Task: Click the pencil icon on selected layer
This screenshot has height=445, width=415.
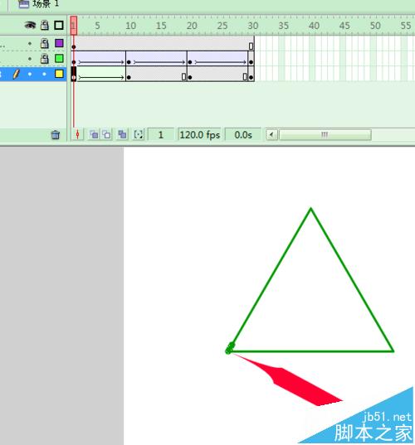Action: [16, 74]
